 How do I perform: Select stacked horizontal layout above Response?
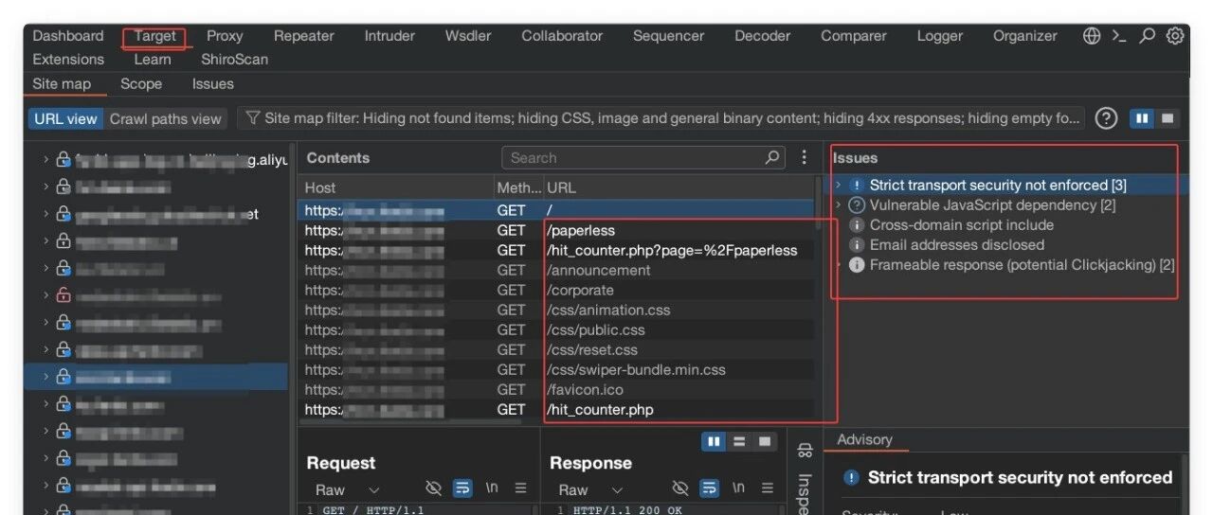pos(739,441)
